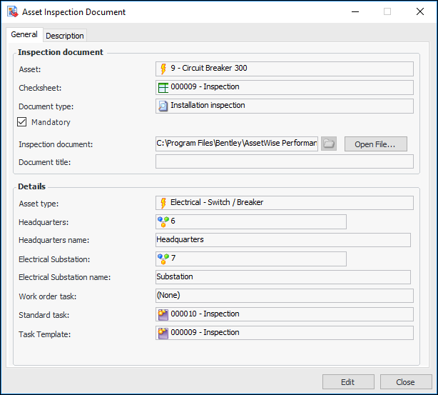Click the Edit button
The width and height of the screenshot is (438, 395).
pos(347,382)
